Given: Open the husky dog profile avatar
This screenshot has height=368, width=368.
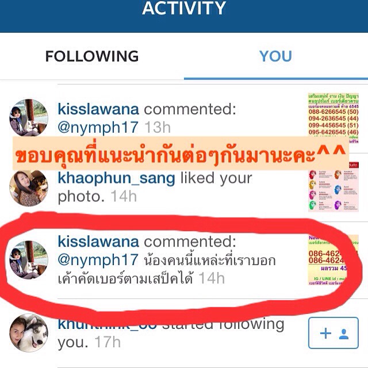Looking at the screenshot, I should click(x=29, y=333).
